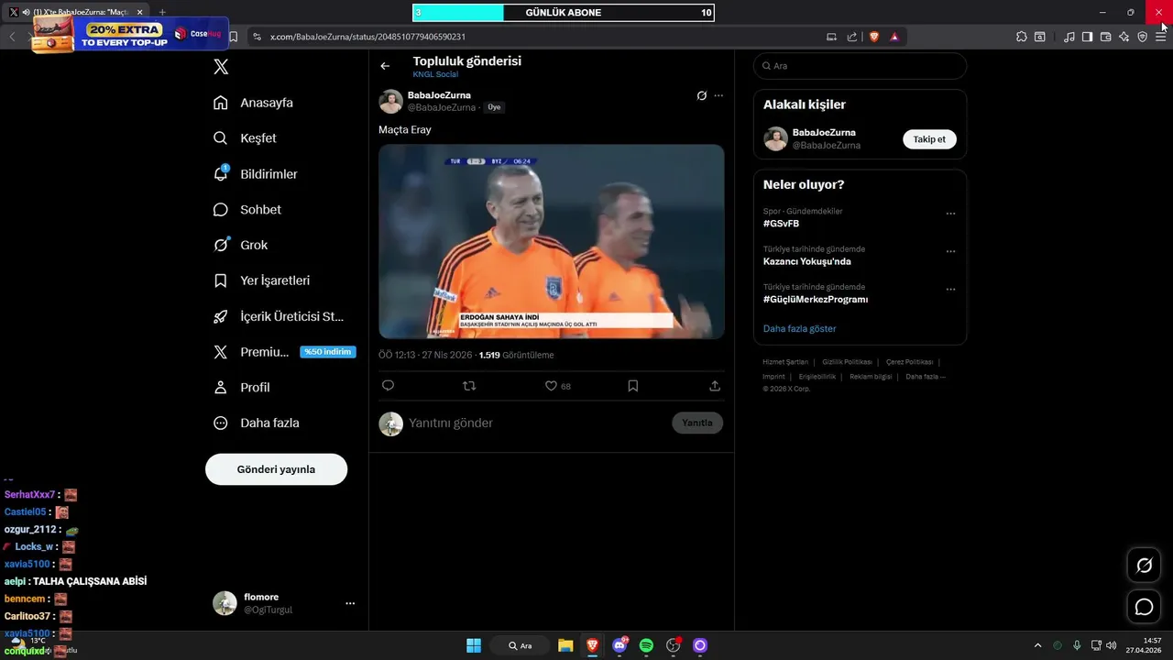This screenshot has width=1173, height=660.
Task: Open the Kazancı Yokuşu'nda trend
Action: (806, 261)
